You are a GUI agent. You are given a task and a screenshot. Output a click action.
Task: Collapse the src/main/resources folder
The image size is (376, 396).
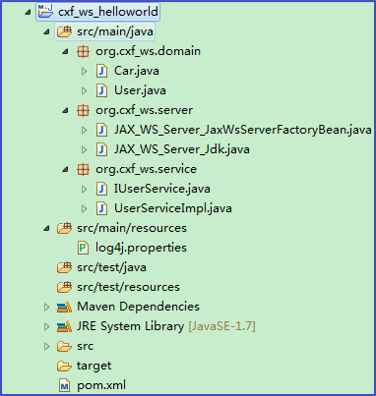47,229
